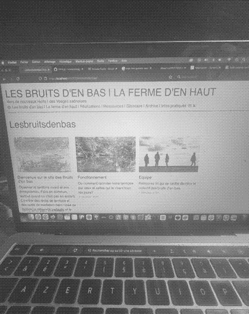This screenshot has width=249, height=314.
Task: Click the site information icon beside URL
Action: coord(46,78)
